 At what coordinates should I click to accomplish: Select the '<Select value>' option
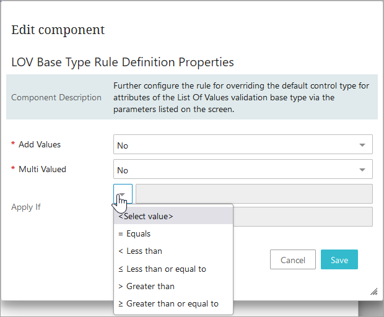pos(173,216)
